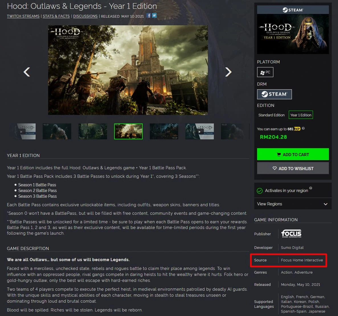The height and width of the screenshot is (316, 338).
Task: Click the Season 1 Battle Pass bullet
Action: [x=37, y=185]
